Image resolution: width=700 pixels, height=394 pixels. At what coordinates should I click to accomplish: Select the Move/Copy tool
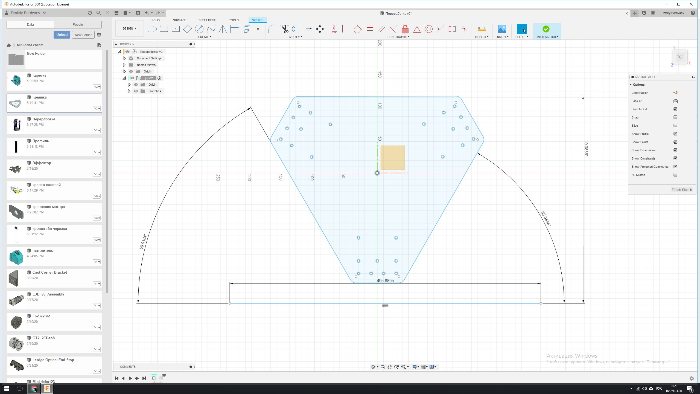click(x=320, y=29)
